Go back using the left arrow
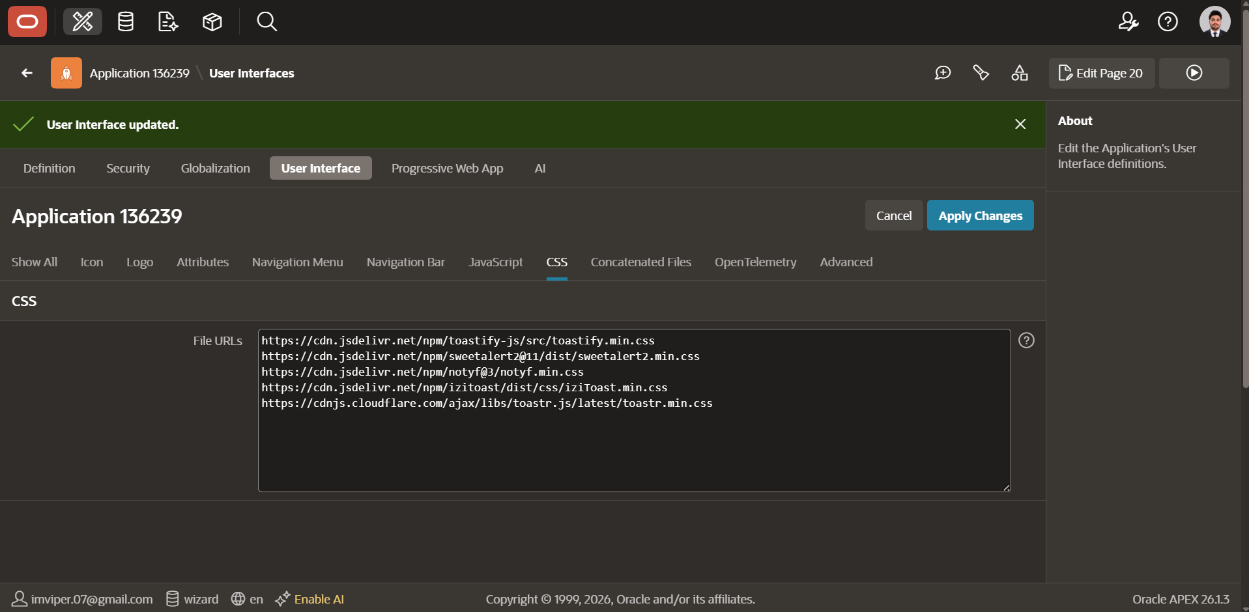 pyautogui.click(x=27, y=73)
